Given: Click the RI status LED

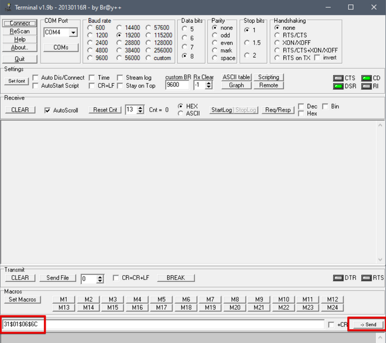Looking at the screenshot, I should [367, 86].
